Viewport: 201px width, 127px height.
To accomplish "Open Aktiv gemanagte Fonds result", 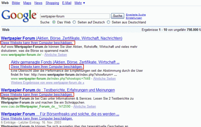I will pyautogui.click(x=65, y=62).
